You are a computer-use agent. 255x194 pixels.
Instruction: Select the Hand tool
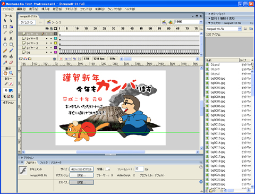pyautogui.click(x=5, y=73)
